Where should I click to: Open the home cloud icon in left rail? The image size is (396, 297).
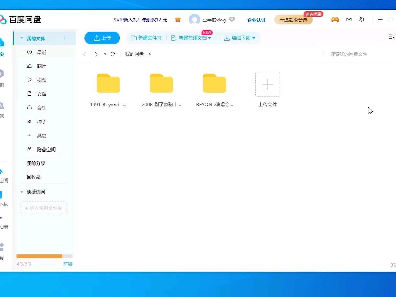click(2, 42)
